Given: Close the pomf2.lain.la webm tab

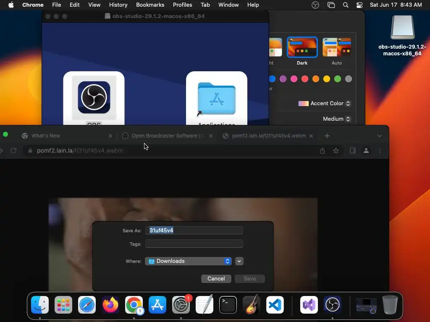Looking at the screenshot, I should coord(311,136).
